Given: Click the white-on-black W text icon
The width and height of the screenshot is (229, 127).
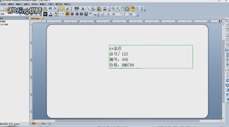Looking at the screenshot, I should coord(45,14).
